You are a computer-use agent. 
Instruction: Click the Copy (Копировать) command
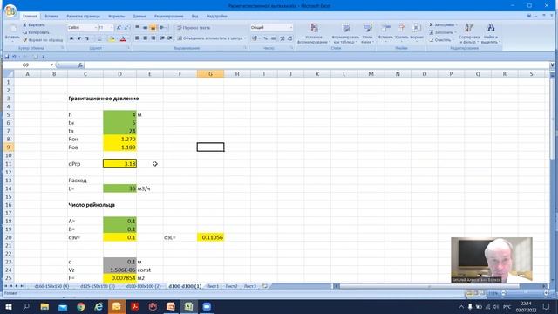36,32
